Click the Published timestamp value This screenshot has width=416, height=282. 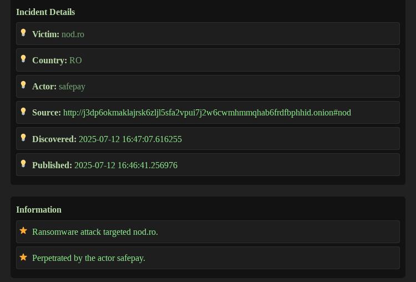pos(126,165)
